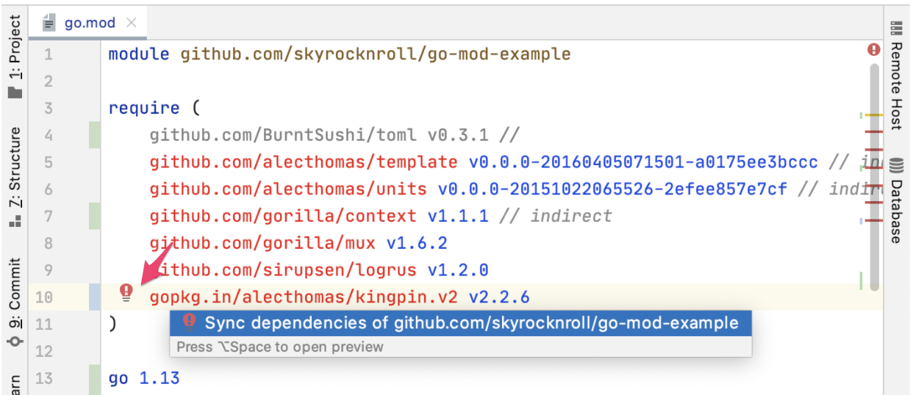The height and width of the screenshot is (395, 910).
Task: Click the red error indicator above scrollbar
Action: click(873, 50)
